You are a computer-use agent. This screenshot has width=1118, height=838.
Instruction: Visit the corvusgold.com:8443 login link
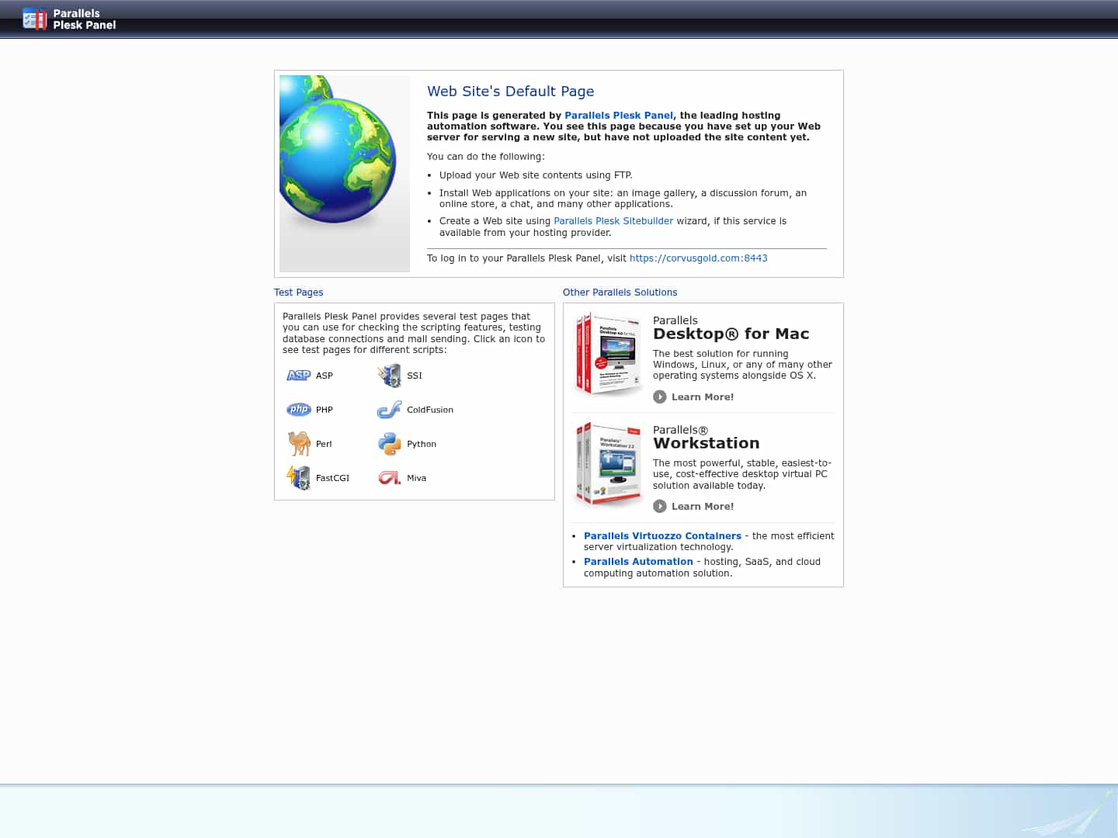tap(698, 258)
